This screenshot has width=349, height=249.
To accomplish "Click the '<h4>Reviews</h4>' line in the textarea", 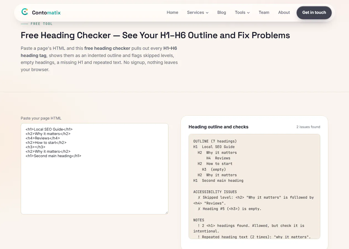I will coord(43,138).
